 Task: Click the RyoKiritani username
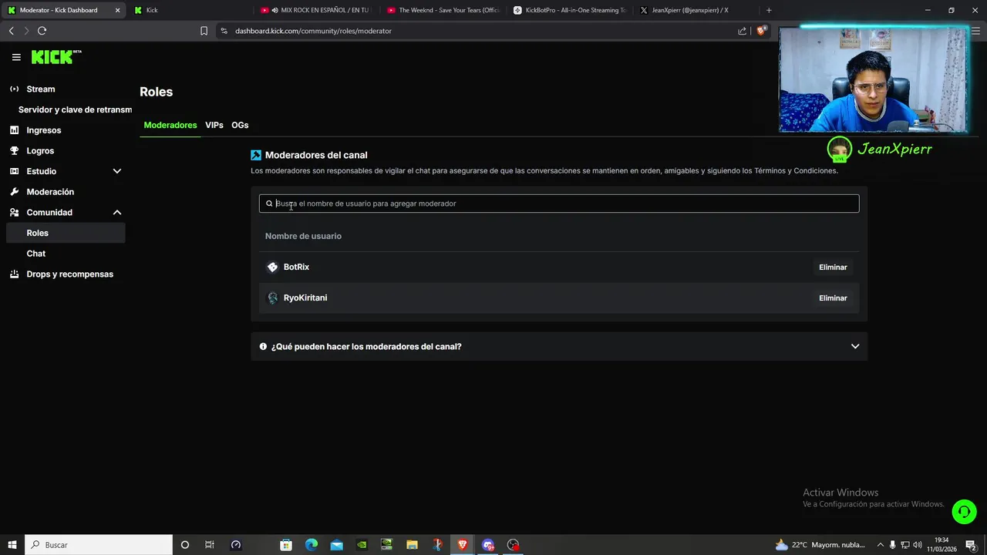[305, 298]
